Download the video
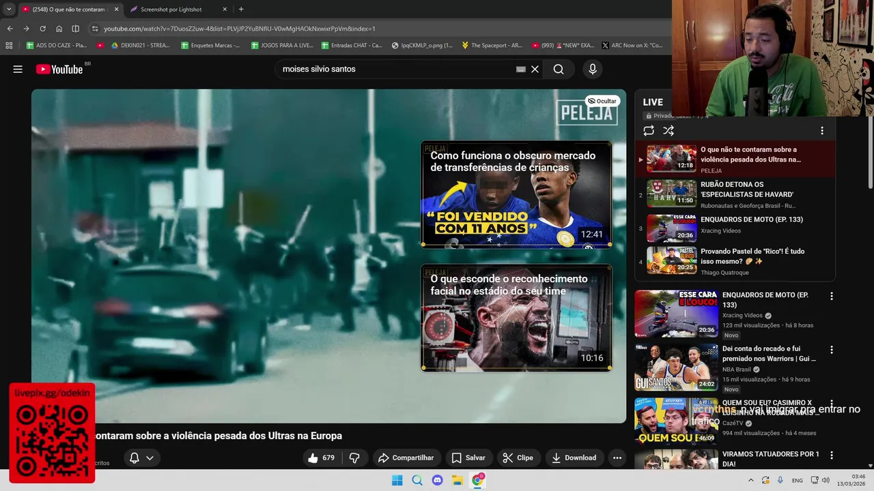The image size is (874, 491). pos(574,458)
